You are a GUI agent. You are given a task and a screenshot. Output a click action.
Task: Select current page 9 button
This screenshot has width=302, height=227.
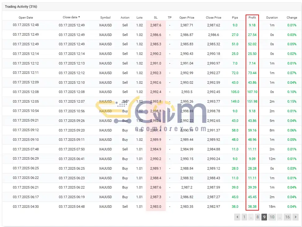(x=264, y=217)
